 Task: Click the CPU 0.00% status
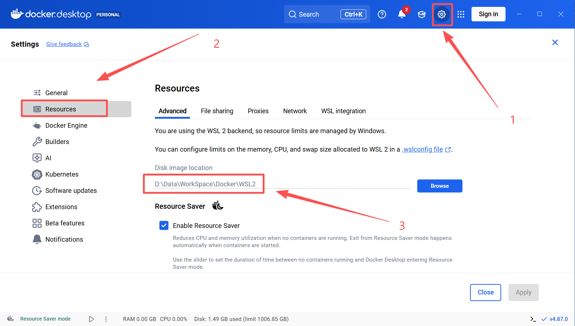point(174,319)
